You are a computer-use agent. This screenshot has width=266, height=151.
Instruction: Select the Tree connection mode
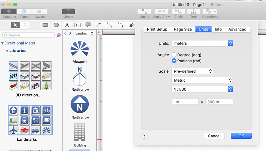(x=194, y=12)
